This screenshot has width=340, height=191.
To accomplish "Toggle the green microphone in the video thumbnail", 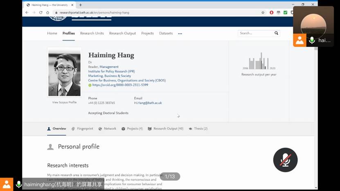I will pos(312,40).
